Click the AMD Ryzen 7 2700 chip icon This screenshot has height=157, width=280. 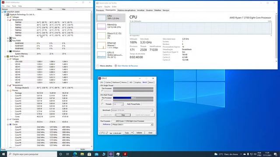tap(8, 56)
